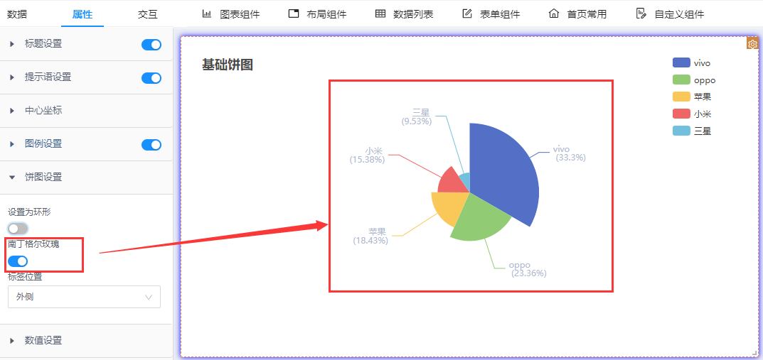Select the light blue 三星 pie slice
This screenshot has height=360, width=763.
(465, 182)
